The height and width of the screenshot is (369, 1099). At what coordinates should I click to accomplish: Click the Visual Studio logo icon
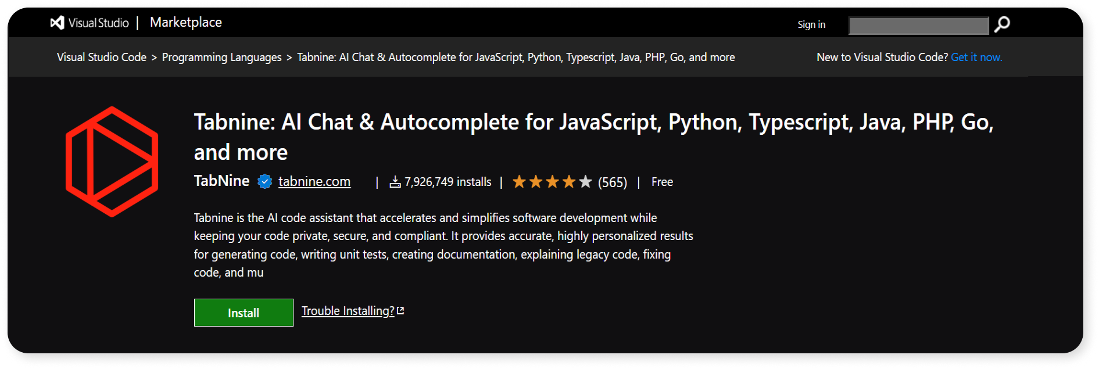57,23
